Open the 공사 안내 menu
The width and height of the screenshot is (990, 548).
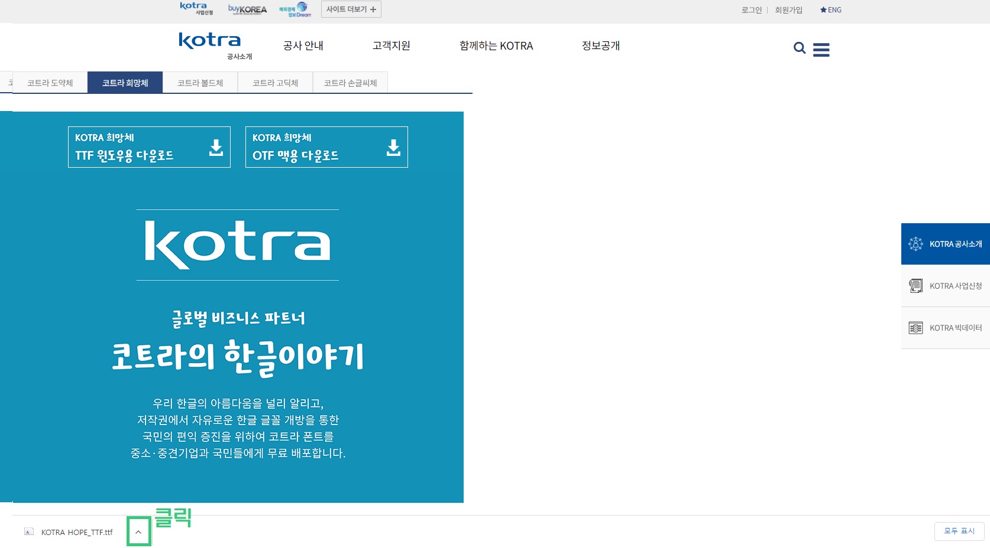click(303, 45)
